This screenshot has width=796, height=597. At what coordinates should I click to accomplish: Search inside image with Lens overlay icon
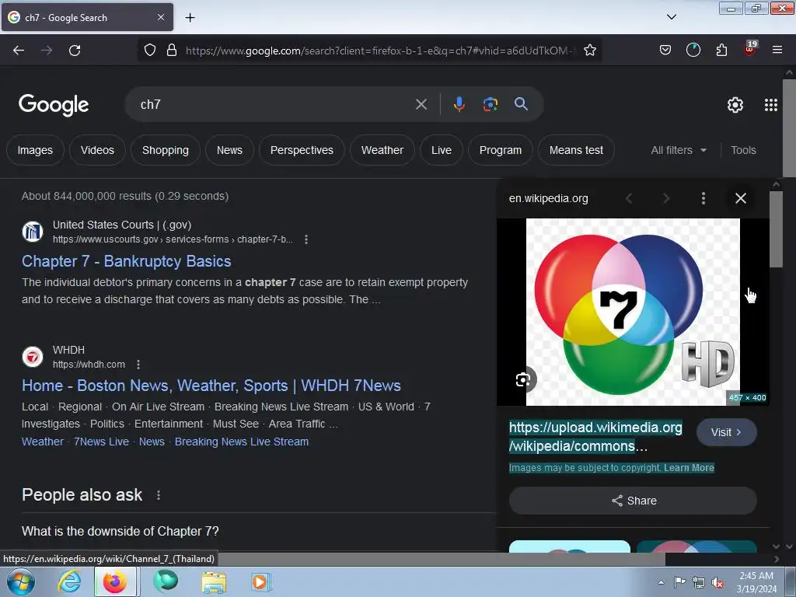(x=523, y=379)
